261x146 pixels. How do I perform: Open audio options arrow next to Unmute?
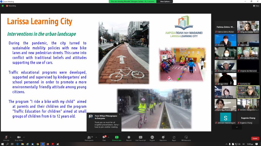(11, 137)
